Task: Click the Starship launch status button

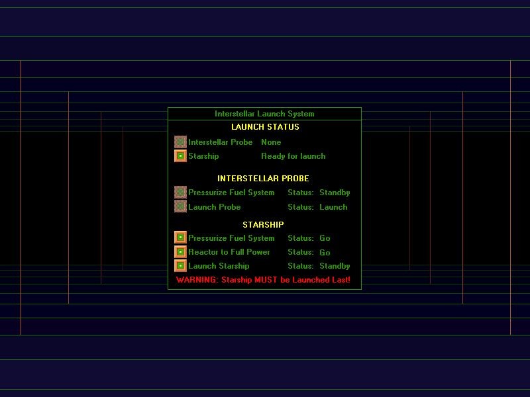Action: point(180,156)
